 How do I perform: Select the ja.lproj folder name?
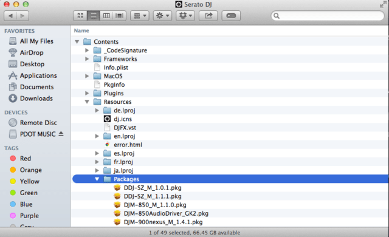tap(123, 171)
